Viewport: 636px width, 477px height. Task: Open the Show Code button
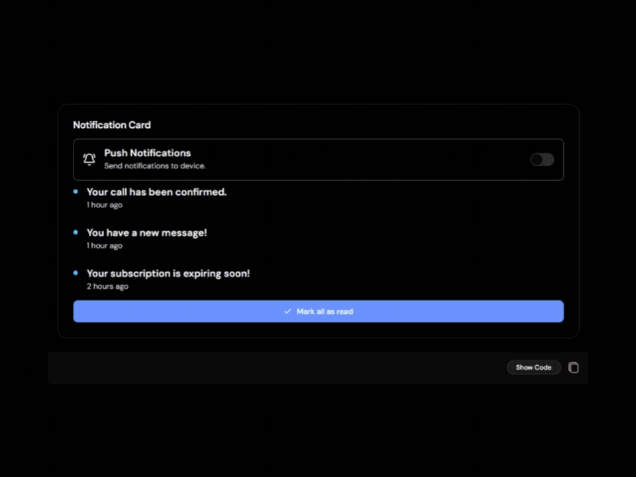(533, 368)
